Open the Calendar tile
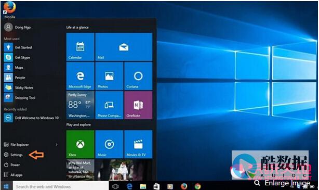The image size is (319, 190). (80, 47)
